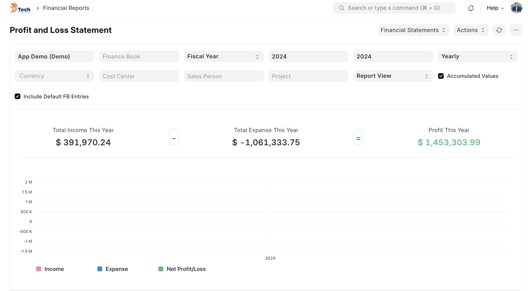Open the notifications bell

471,8
